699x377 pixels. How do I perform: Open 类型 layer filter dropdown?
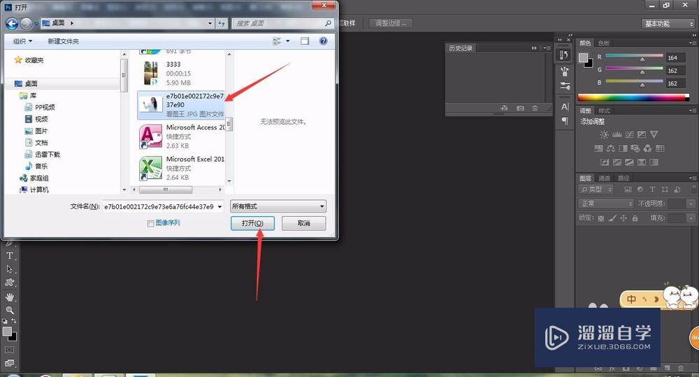coord(596,190)
